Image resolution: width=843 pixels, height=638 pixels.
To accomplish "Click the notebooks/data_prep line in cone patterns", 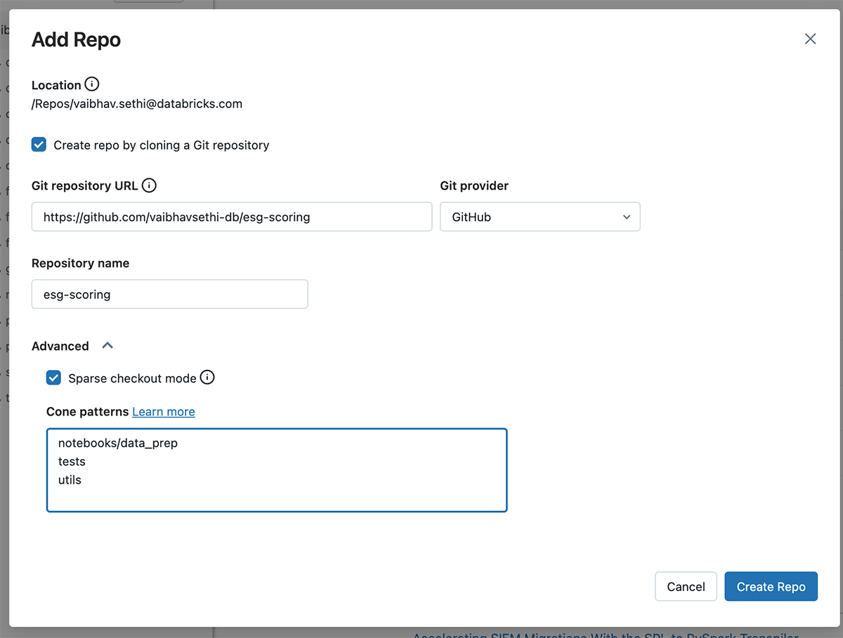I will point(118,444).
